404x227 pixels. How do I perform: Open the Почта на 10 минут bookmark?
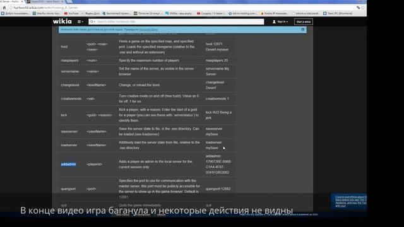[x=148, y=13]
